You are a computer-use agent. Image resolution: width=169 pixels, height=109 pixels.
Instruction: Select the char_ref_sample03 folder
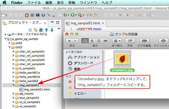point(30,60)
